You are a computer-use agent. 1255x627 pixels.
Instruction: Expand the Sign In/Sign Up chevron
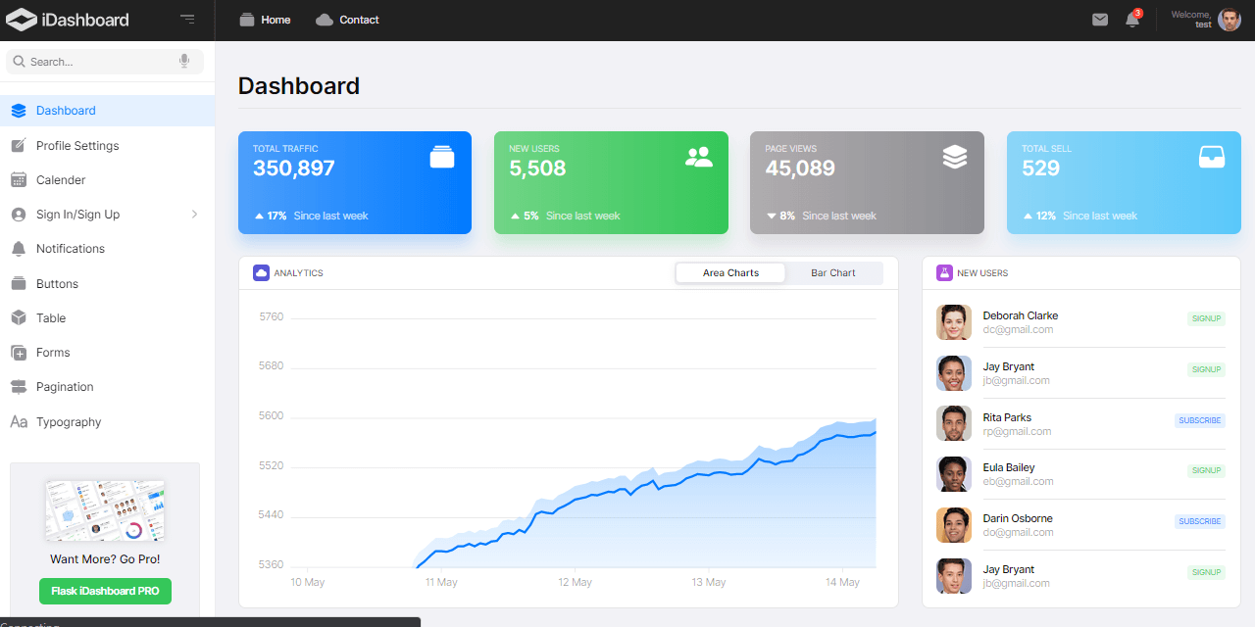click(x=194, y=215)
